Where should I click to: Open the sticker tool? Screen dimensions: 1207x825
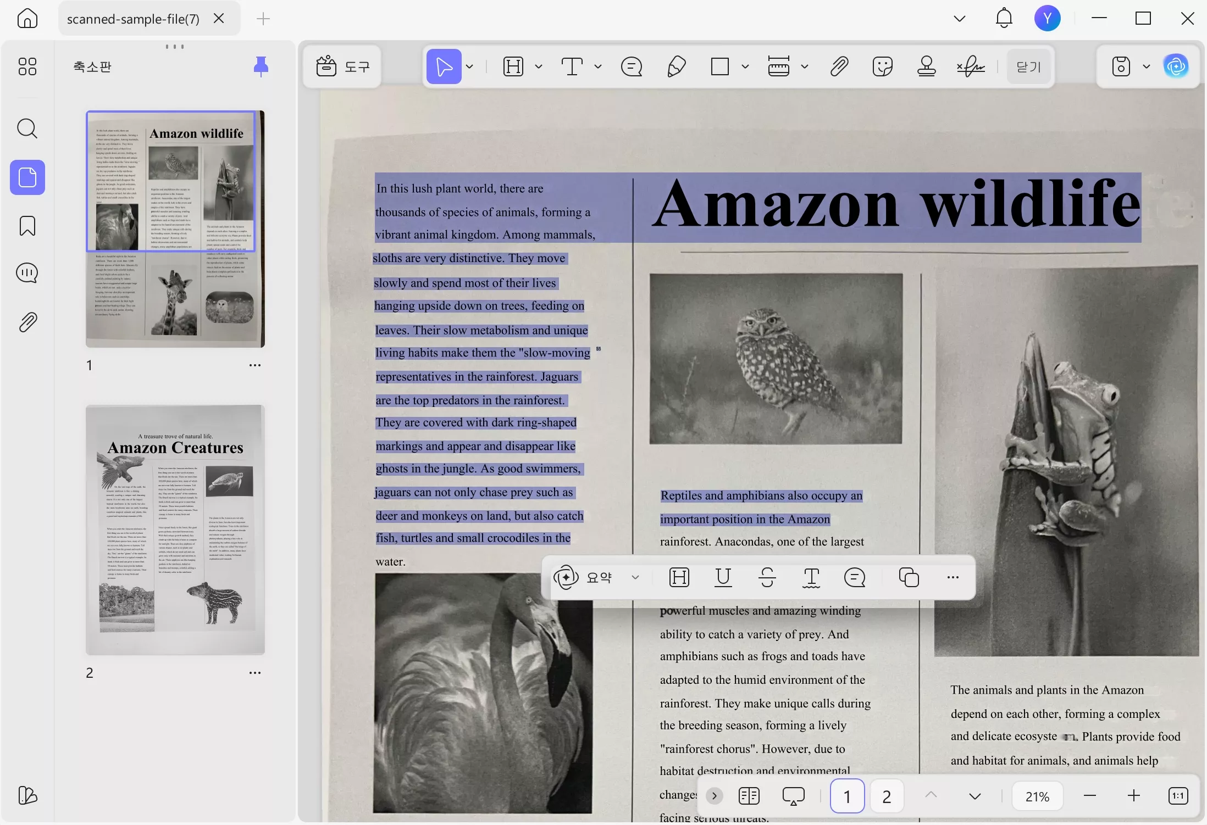pyautogui.click(x=882, y=66)
